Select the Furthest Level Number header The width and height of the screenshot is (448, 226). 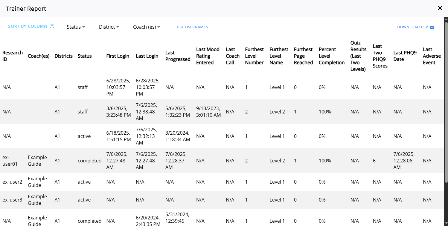[x=254, y=56]
